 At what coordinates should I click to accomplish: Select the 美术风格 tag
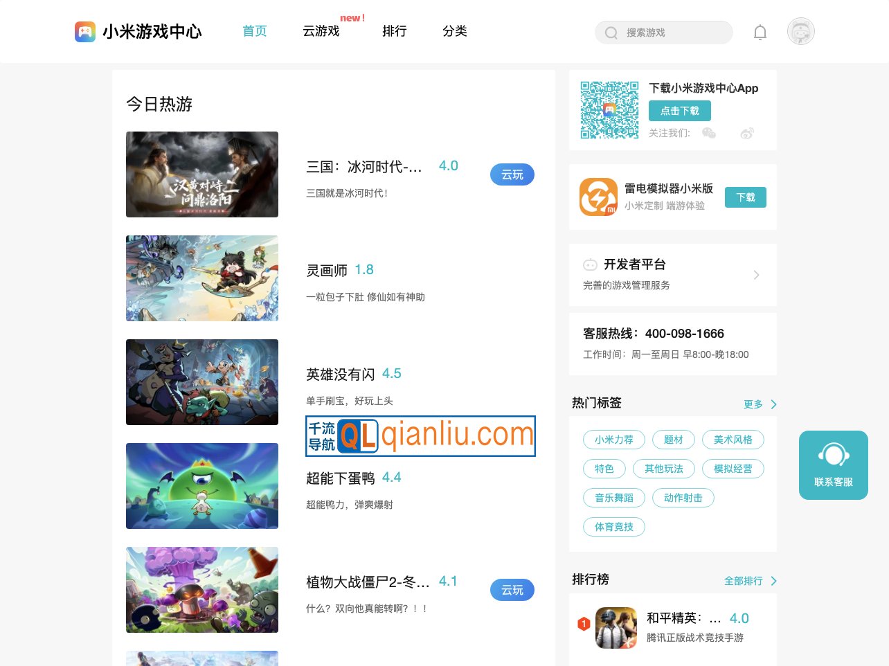click(733, 440)
